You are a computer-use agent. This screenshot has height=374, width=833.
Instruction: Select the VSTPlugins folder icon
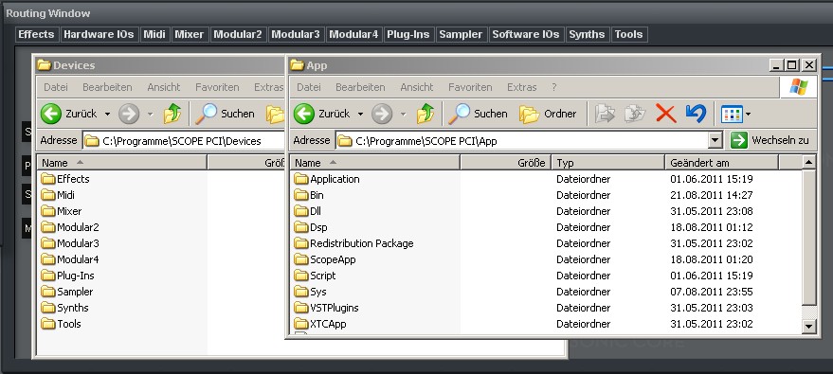pyautogui.click(x=301, y=308)
